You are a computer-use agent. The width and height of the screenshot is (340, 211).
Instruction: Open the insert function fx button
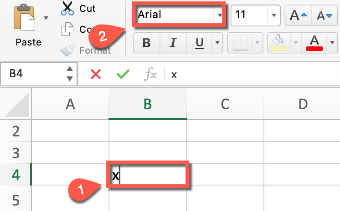[x=150, y=74]
